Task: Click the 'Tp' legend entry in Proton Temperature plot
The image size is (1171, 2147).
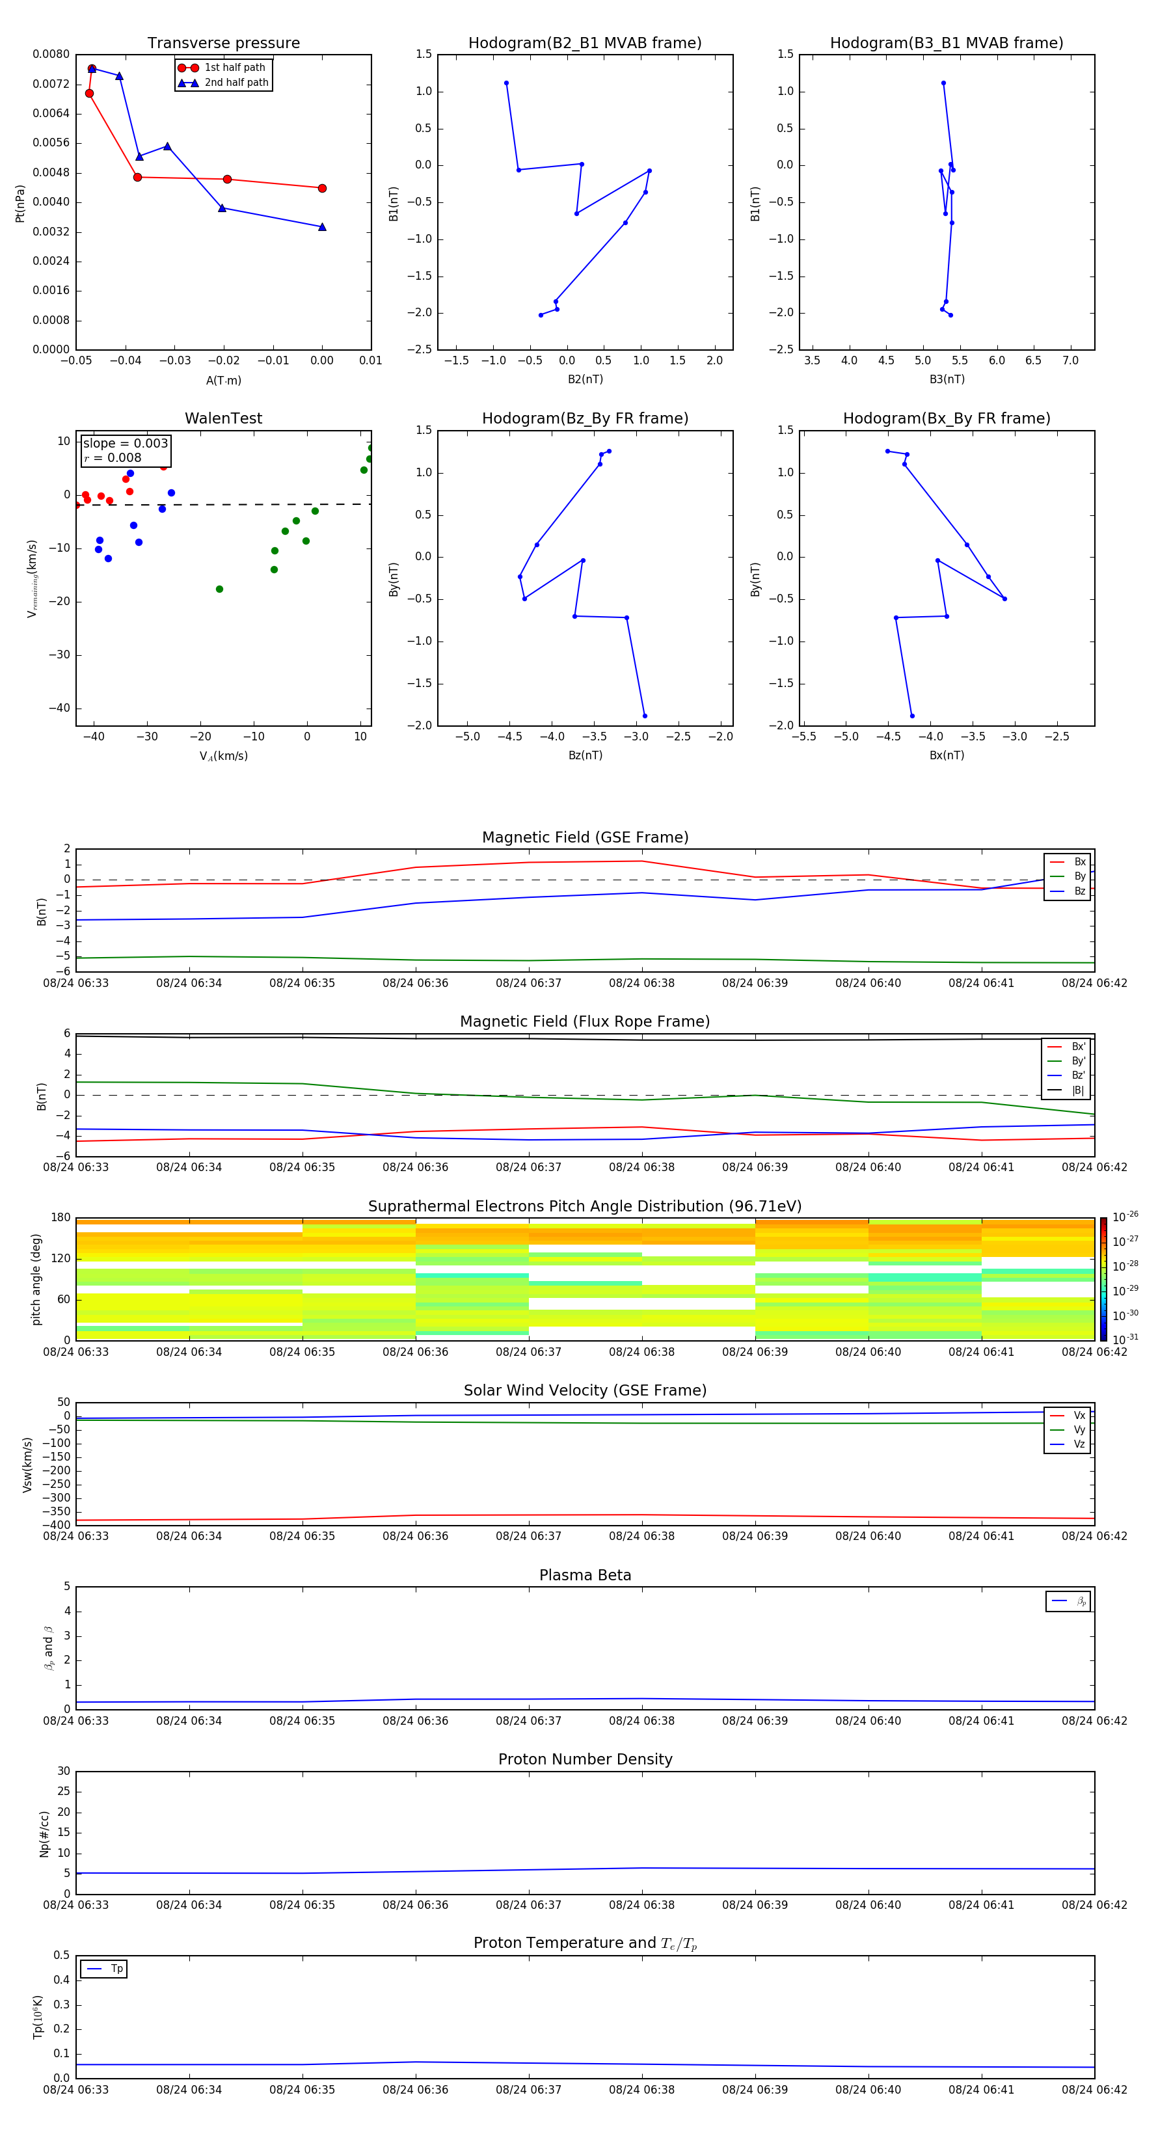Action: pyautogui.click(x=104, y=1969)
